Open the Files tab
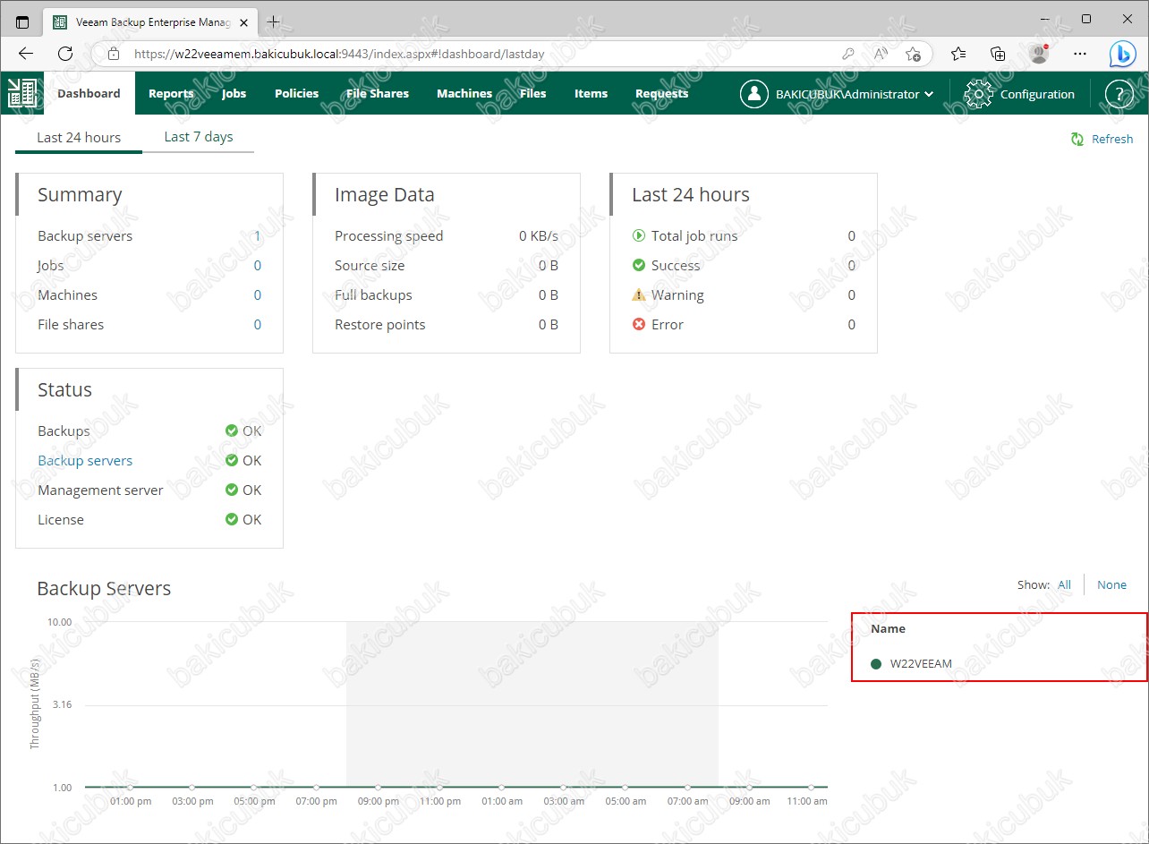This screenshot has width=1149, height=844. click(x=532, y=93)
